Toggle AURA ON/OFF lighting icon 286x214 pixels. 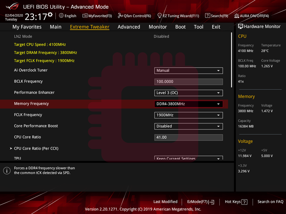click(x=236, y=16)
